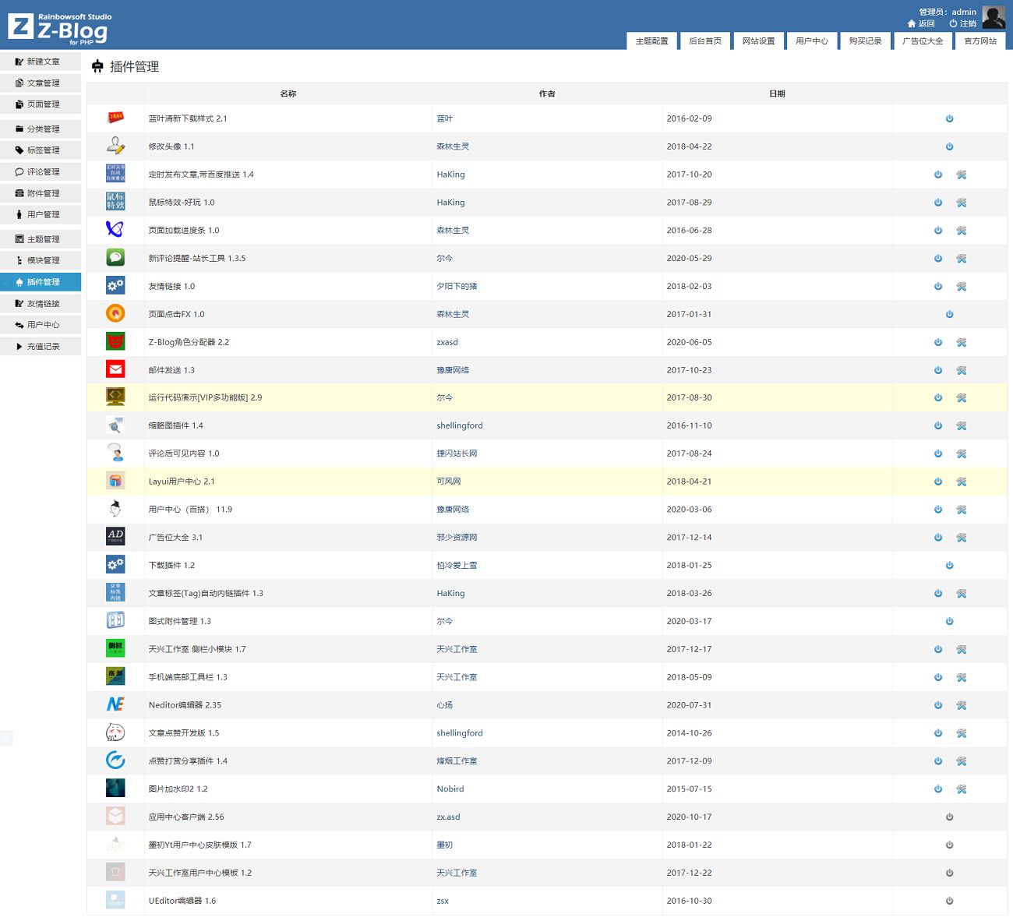
Task: Click the 页面点击FX orange icon
Action: (x=115, y=313)
